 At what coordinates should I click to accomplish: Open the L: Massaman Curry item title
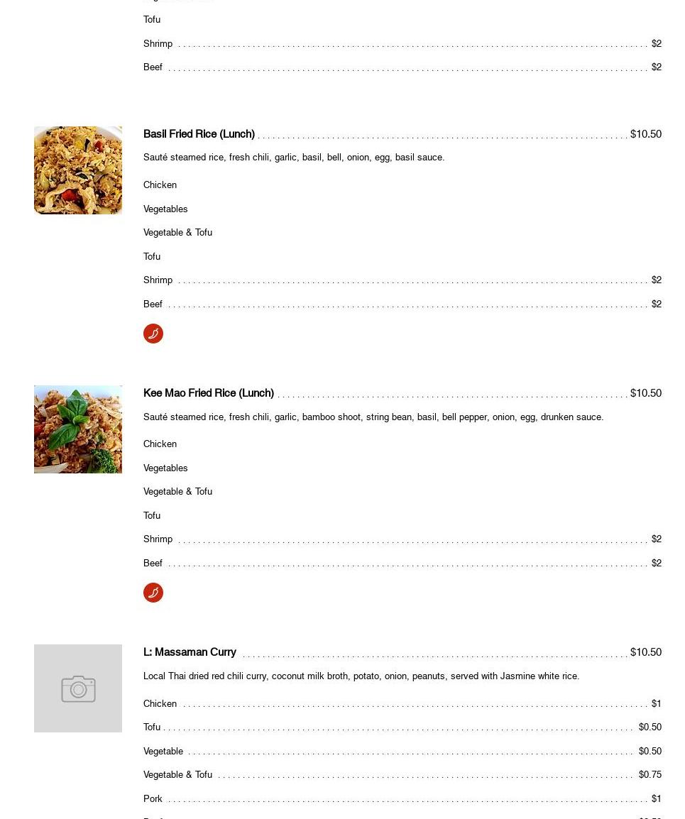pyautogui.click(x=190, y=652)
